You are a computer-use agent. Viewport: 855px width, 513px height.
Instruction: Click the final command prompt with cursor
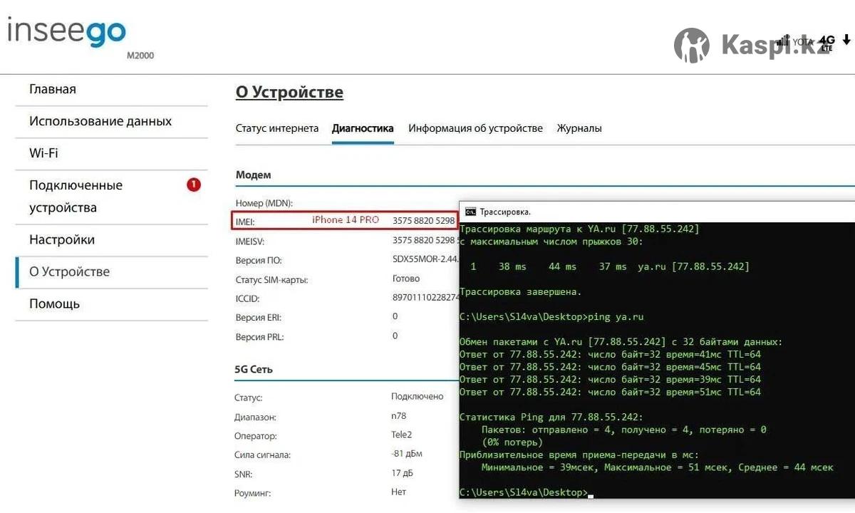526,492
